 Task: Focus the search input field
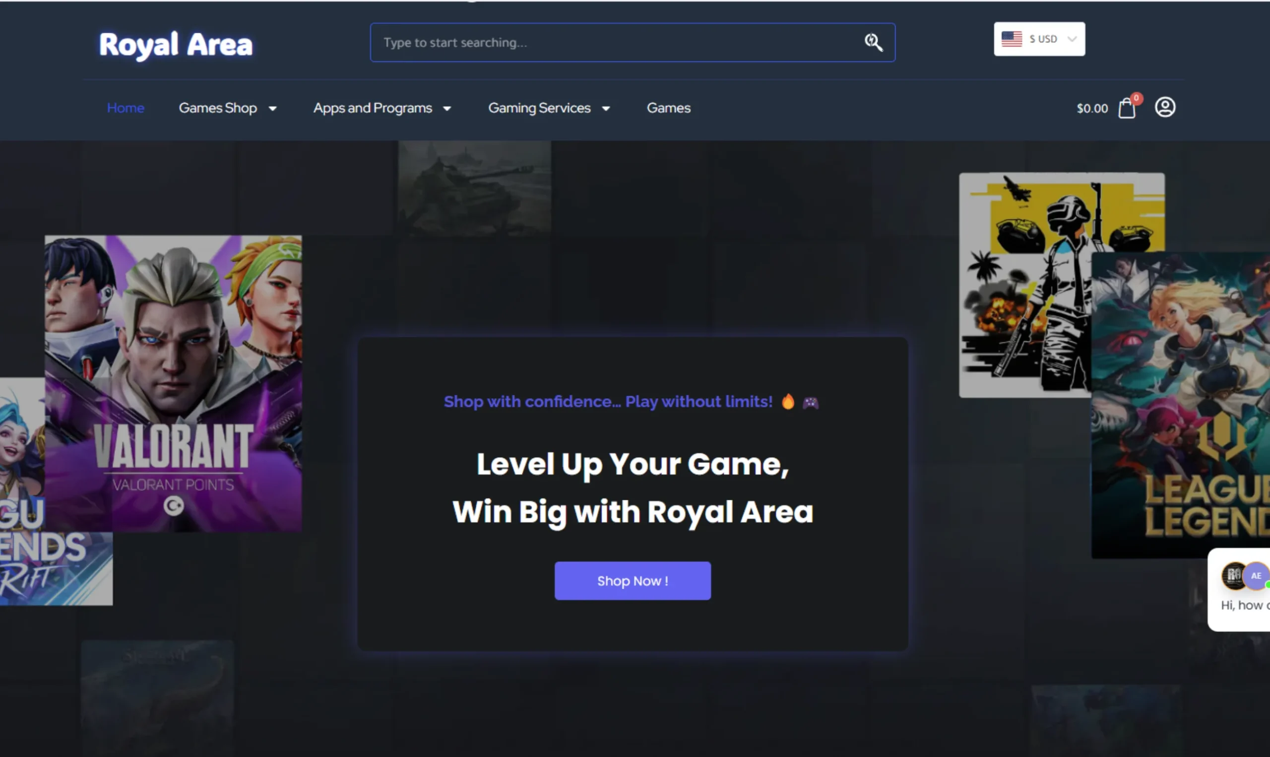(x=633, y=42)
